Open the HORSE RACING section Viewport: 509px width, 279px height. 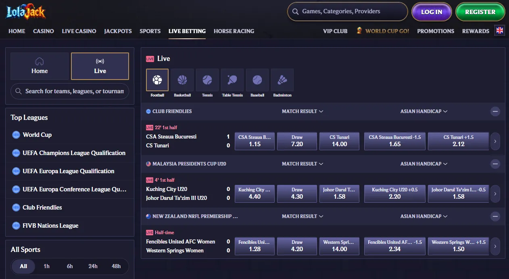234,31
